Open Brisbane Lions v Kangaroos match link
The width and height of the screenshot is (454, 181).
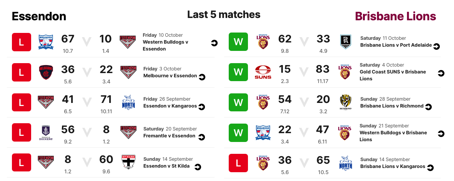pyautogui.click(x=392, y=166)
